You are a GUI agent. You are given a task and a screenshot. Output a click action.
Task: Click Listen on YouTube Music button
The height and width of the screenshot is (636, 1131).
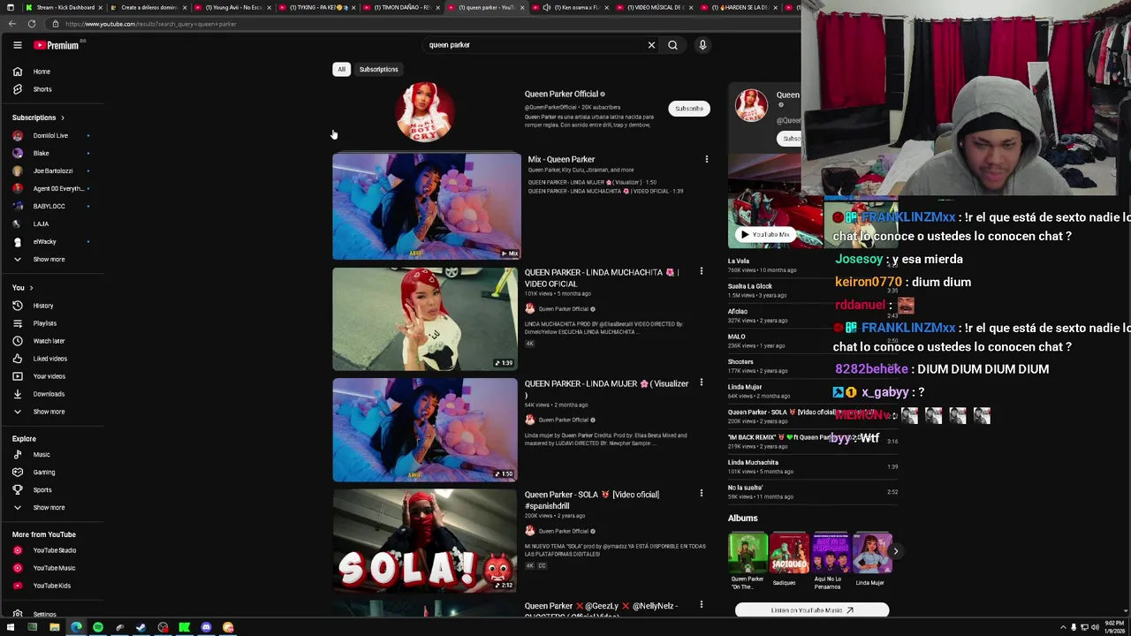pos(811,610)
